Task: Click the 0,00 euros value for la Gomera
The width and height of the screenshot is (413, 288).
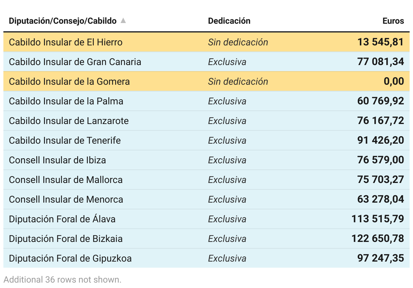Action: point(394,81)
